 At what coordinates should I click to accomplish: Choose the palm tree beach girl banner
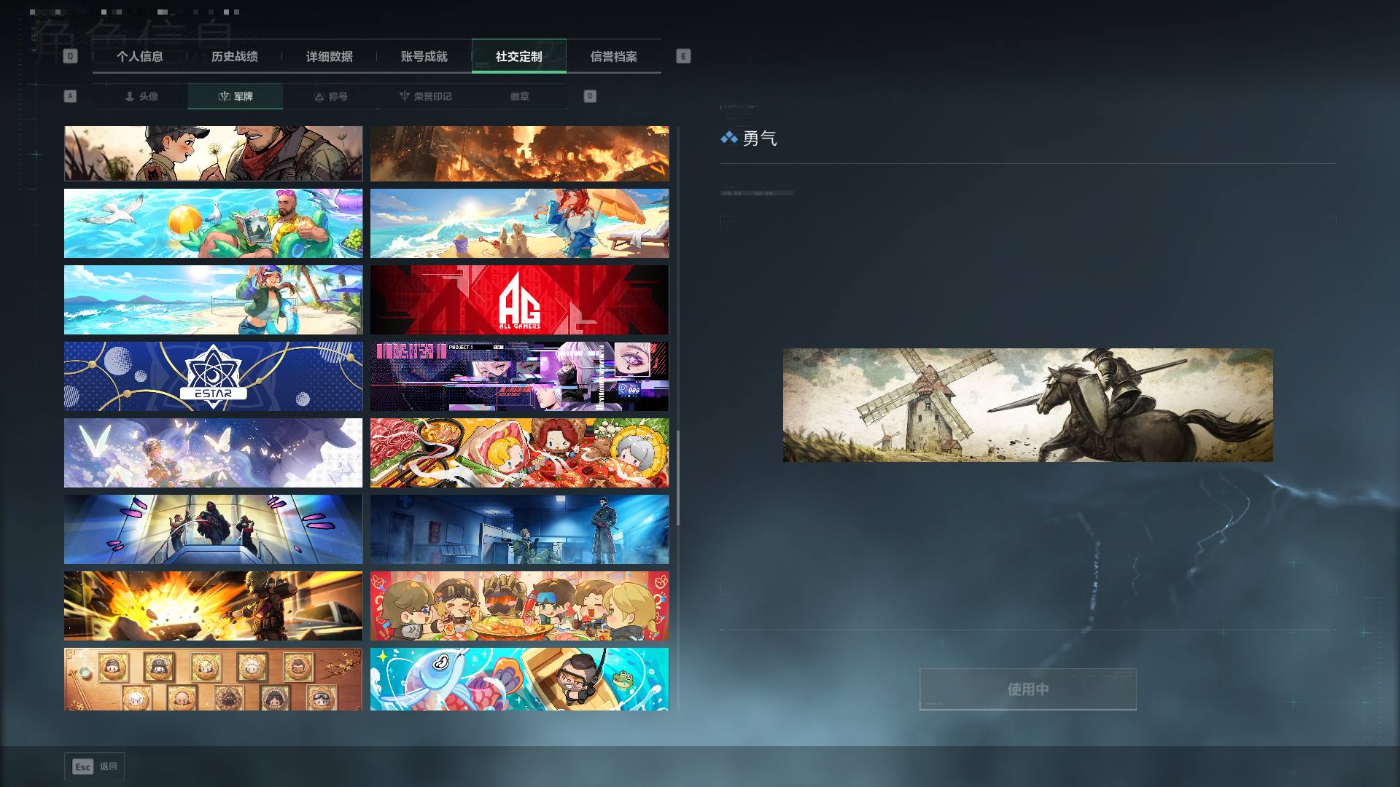[213, 299]
